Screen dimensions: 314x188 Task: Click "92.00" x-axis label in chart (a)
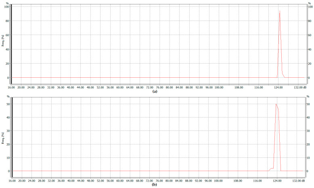(x=199, y=87)
